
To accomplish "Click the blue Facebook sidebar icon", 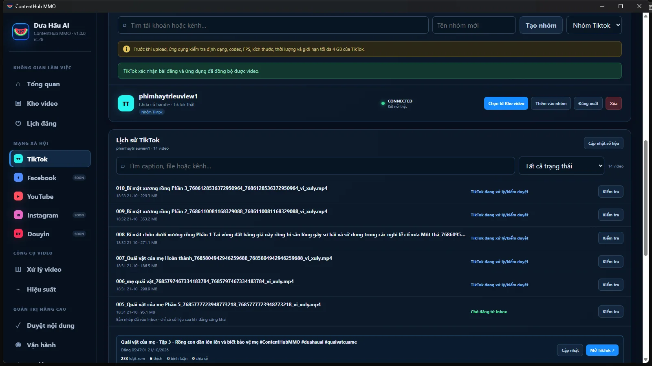I will coord(18,178).
